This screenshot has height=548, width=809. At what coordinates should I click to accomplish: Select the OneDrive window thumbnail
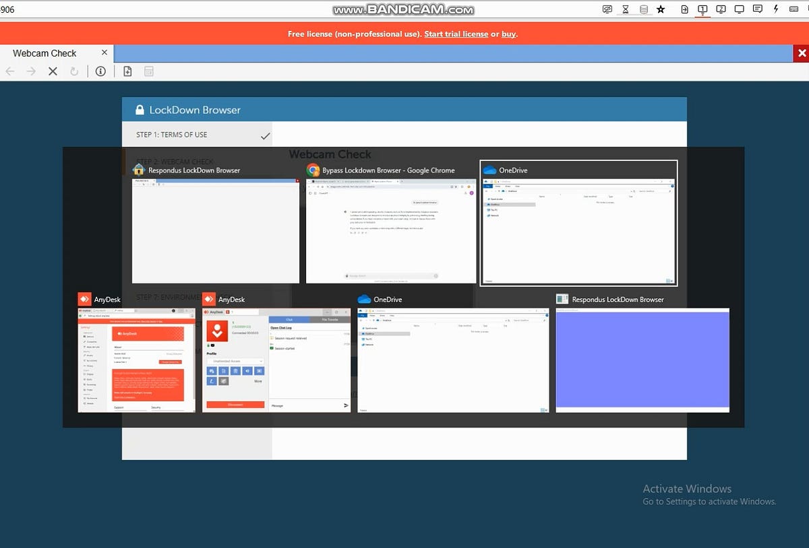(x=578, y=222)
